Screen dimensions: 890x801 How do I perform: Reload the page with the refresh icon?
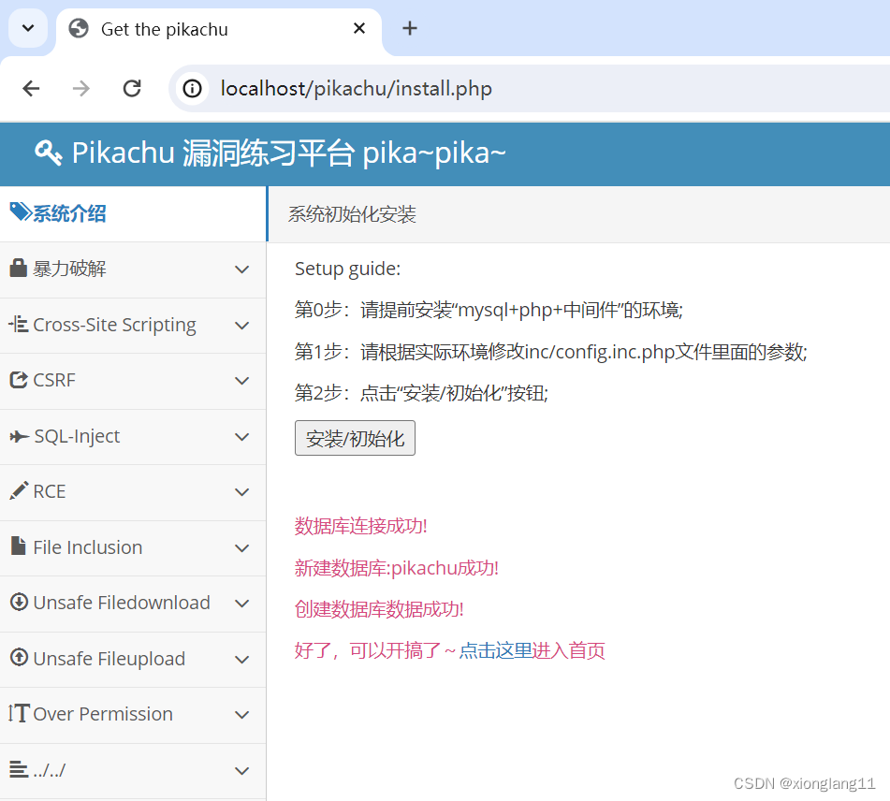pyautogui.click(x=132, y=89)
